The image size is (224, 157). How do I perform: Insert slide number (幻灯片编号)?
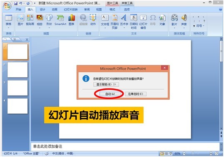coord(143,22)
